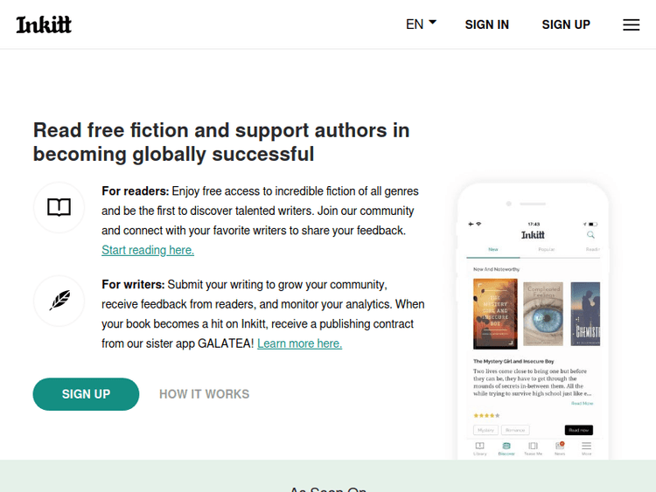Viewport: 656px width, 492px height.
Task: Follow the "Start reading here." link
Action: pyautogui.click(x=148, y=250)
